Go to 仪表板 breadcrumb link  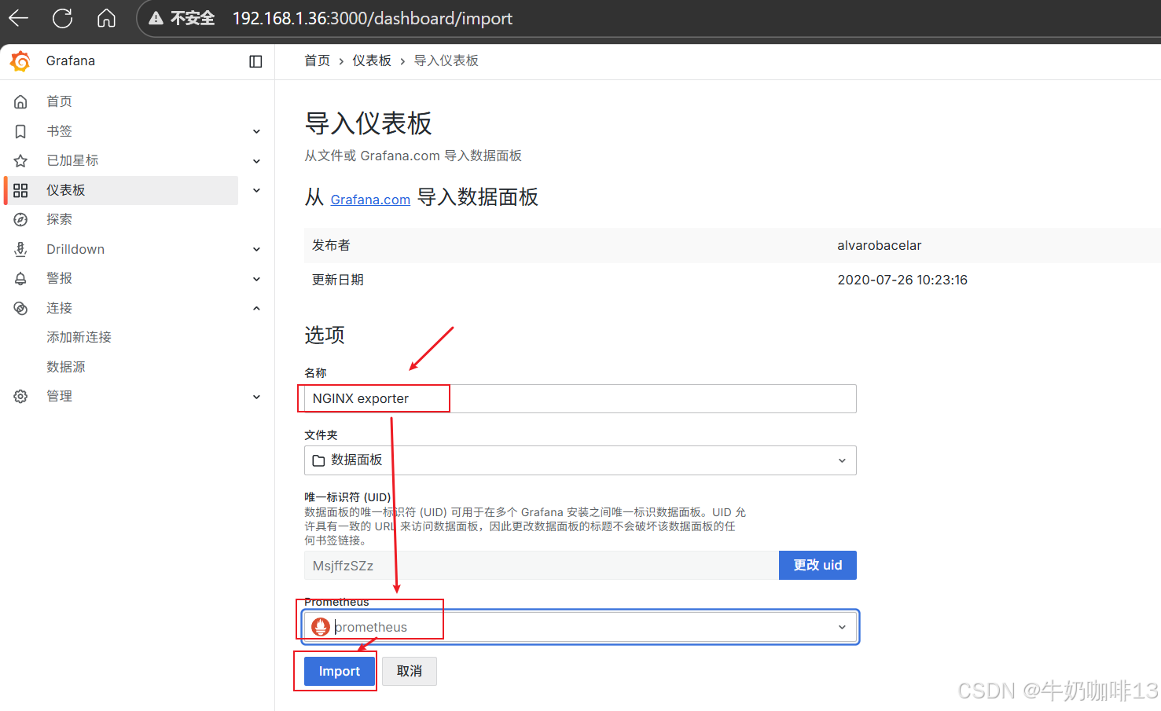pyautogui.click(x=372, y=60)
